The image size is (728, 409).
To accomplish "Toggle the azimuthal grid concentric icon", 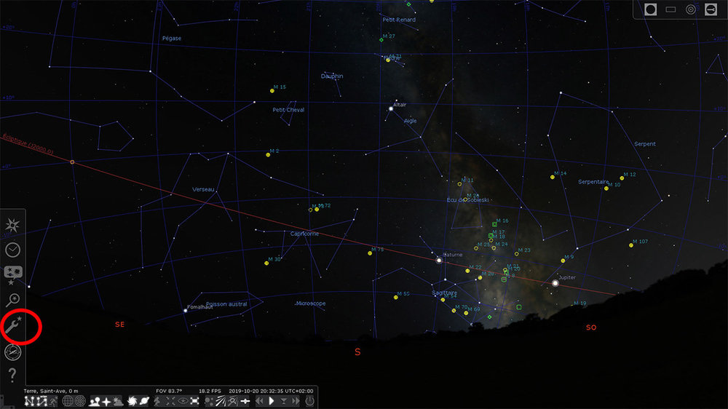I will [80, 401].
